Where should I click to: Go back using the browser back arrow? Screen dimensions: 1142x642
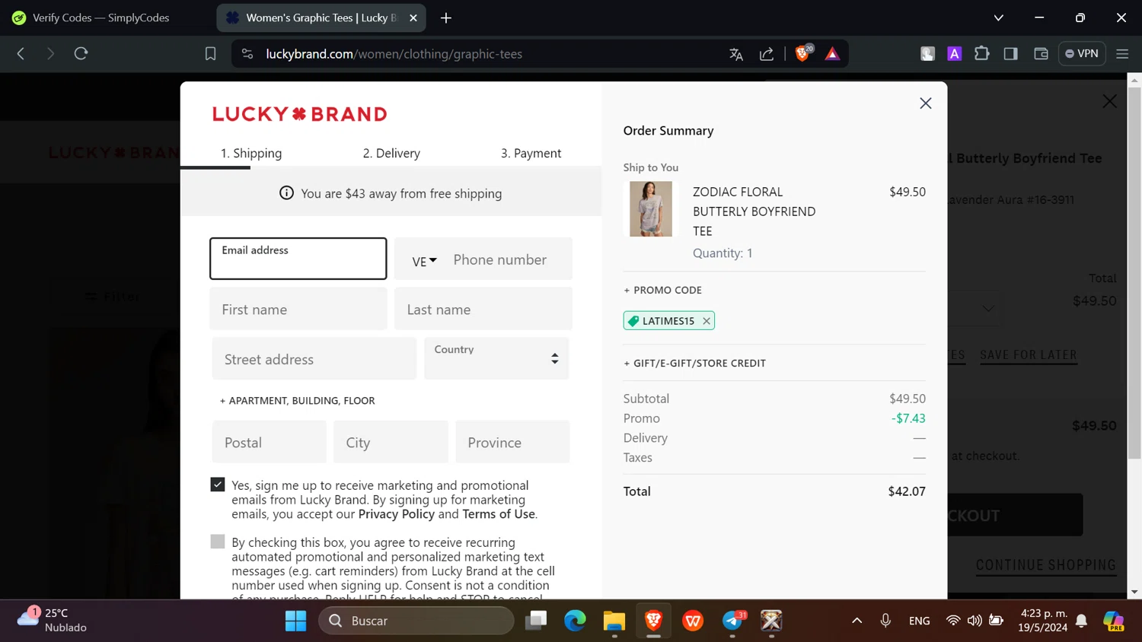pos(21,53)
